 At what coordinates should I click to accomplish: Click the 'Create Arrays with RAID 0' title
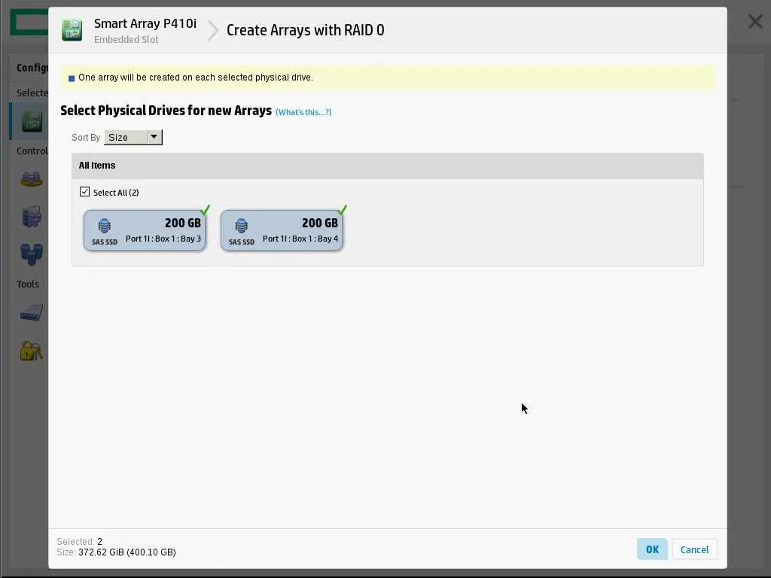coord(306,30)
